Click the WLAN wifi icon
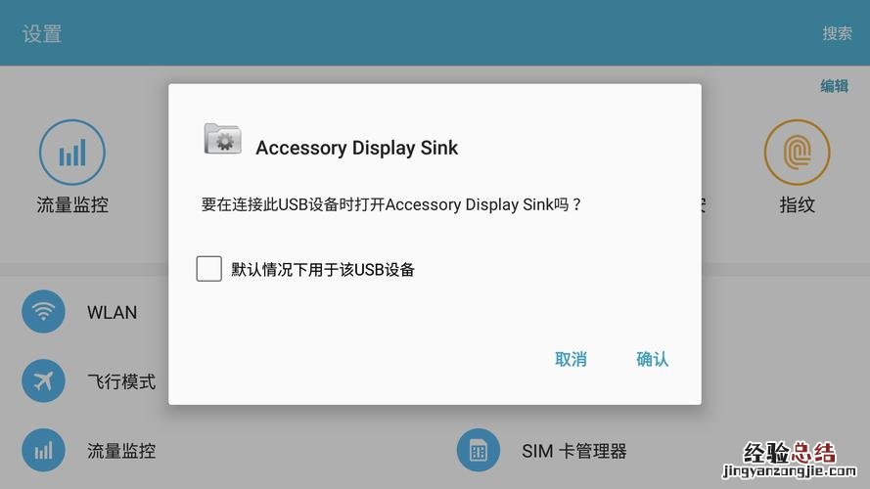The image size is (870, 489). [x=43, y=312]
